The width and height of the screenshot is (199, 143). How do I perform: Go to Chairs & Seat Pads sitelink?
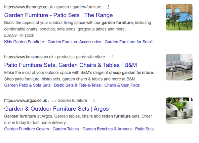pyautogui.click(x=122, y=85)
